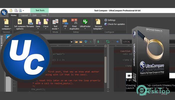Open Set compare options
The height and width of the screenshot is (100, 175).
20,24
